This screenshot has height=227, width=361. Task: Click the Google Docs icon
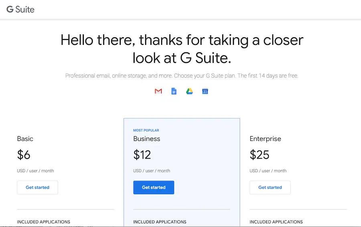[x=174, y=91]
